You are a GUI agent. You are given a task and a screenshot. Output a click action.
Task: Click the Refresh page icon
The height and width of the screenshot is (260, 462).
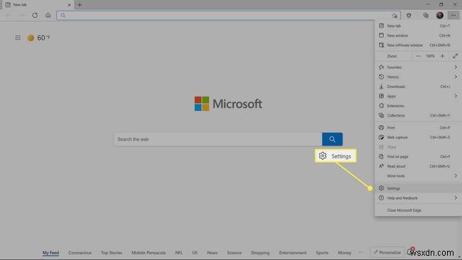[35, 16]
